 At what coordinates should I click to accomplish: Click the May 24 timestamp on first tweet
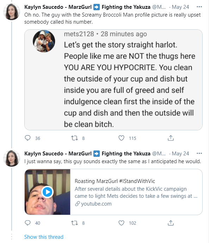(x=180, y=7)
